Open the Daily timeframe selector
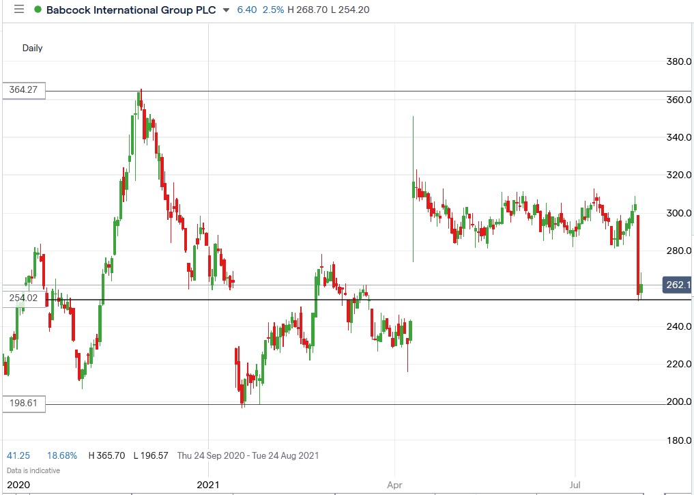This screenshot has height=495, width=694. (31, 48)
